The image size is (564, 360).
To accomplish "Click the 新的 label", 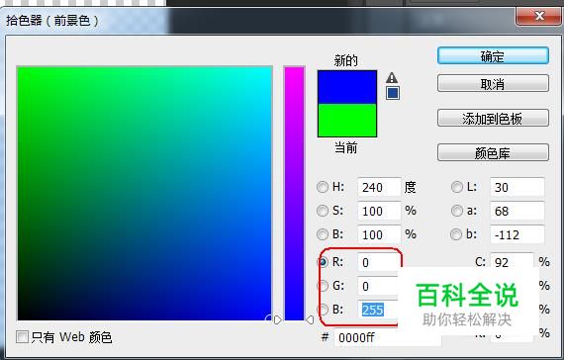I will click(x=345, y=60).
